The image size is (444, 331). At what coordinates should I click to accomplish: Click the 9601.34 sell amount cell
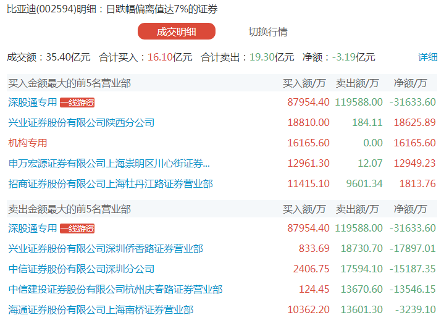364,184
